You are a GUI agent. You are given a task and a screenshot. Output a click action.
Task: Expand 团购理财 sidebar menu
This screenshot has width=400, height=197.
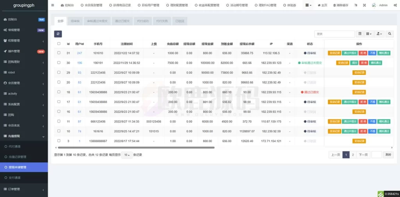(x=24, y=62)
